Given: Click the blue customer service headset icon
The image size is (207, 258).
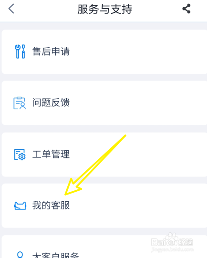Looking at the screenshot, I should [20, 206].
